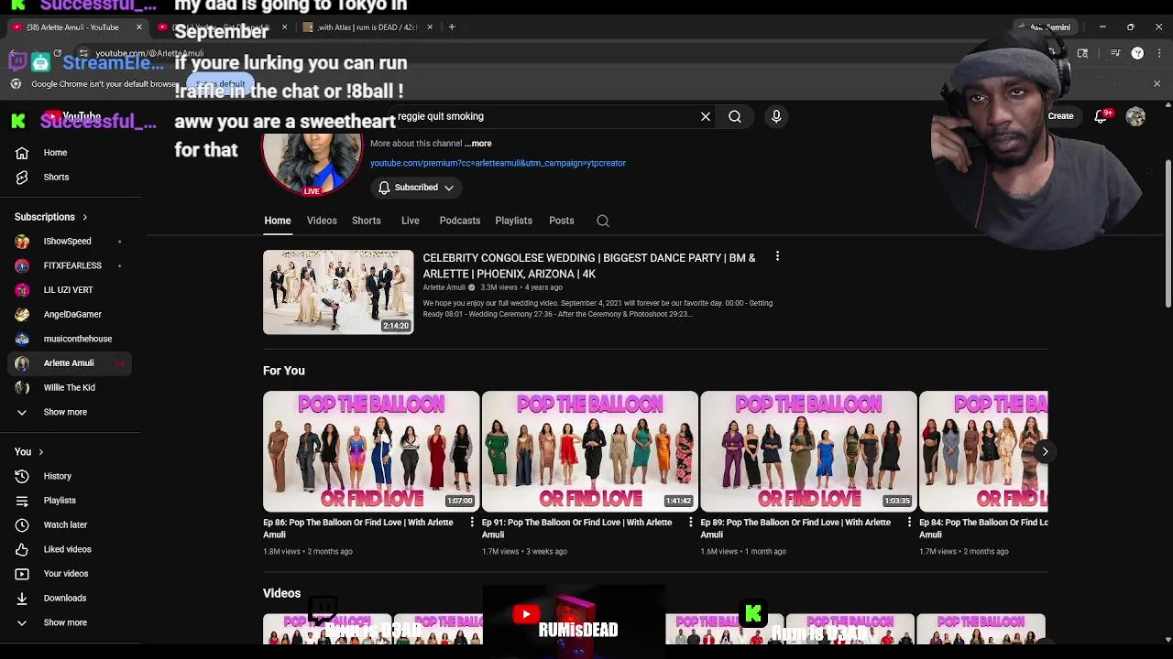Play the wedding video thumbnail (2:14:20)
1173x659 pixels.
[x=338, y=292]
